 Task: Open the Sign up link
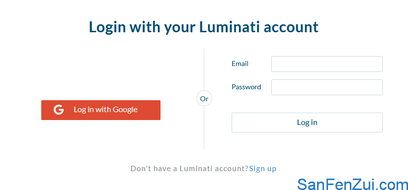pyautogui.click(x=263, y=169)
